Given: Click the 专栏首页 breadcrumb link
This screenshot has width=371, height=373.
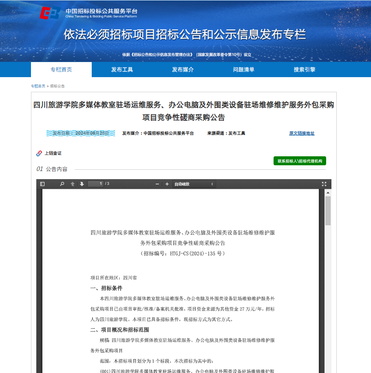Looking at the screenshot, I should point(38,86).
